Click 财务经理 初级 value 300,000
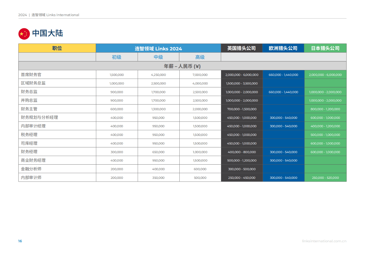This screenshot has width=365, height=257. pos(117,152)
